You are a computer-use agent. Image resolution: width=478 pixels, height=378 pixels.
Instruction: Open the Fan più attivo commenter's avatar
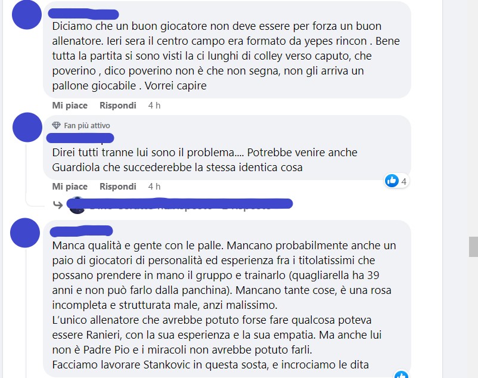[x=27, y=127]
